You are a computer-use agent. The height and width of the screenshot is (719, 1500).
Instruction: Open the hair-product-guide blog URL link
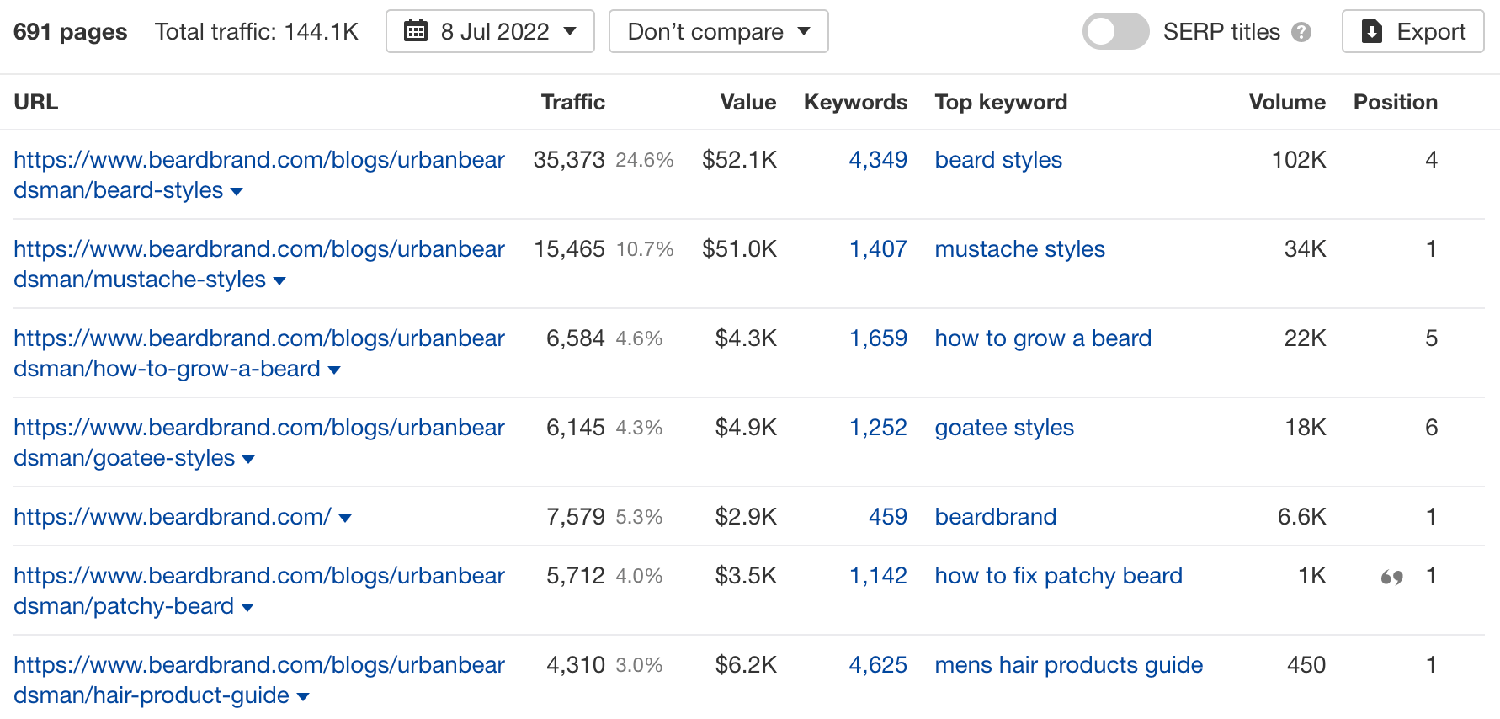259,680
